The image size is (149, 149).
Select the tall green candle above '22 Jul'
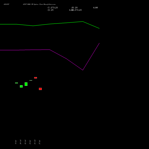26,84
